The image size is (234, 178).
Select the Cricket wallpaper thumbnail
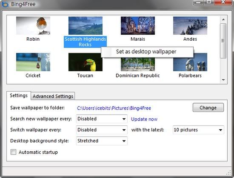click(33, 62)
